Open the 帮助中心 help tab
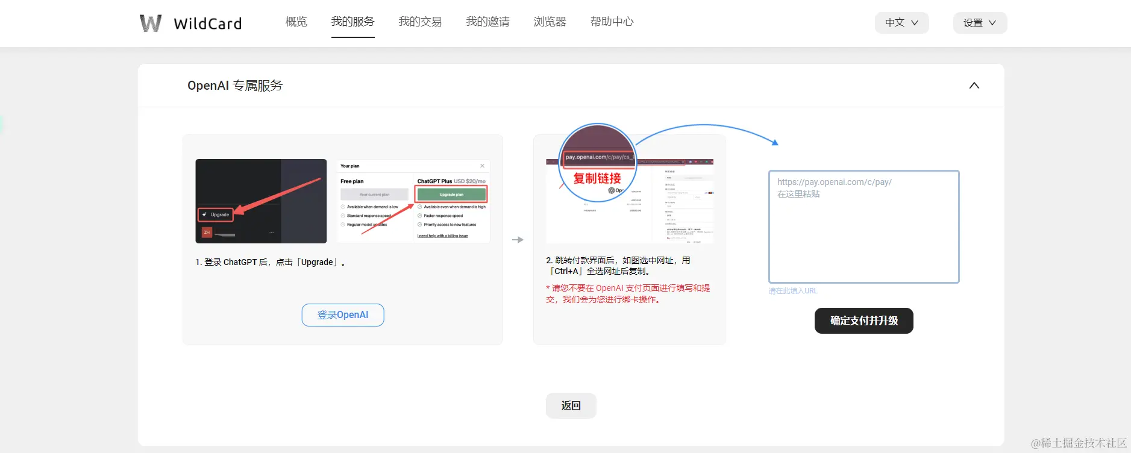This screenshot has width=1131, height=453. [612, 22]
